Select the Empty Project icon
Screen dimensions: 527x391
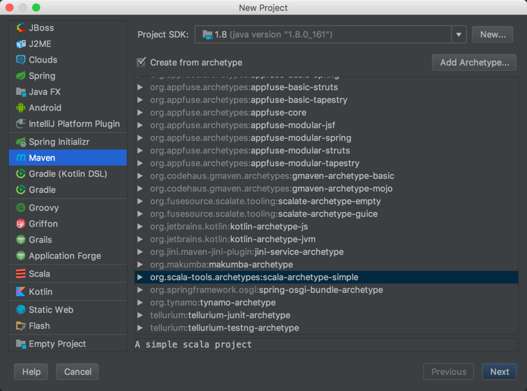21,344
